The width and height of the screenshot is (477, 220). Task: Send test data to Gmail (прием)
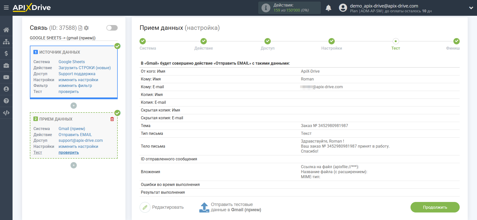pyautogui.click(x=236, y=207)
